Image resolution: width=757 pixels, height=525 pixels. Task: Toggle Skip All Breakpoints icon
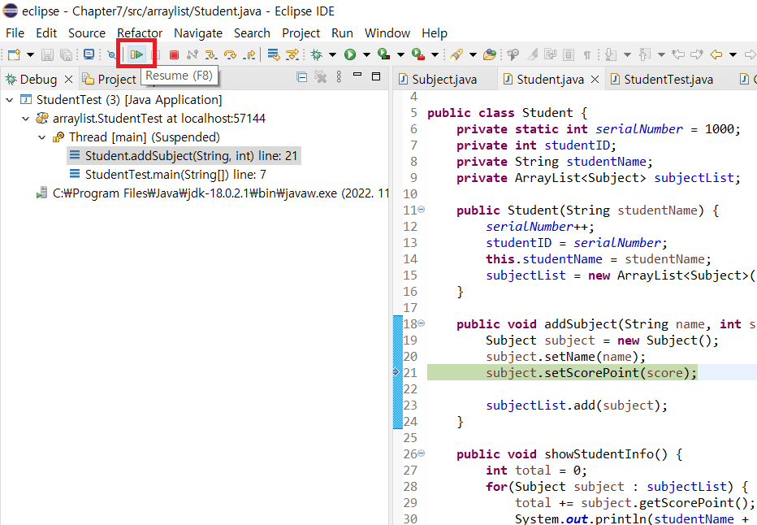pyautogui.click(x=111, y=55)
